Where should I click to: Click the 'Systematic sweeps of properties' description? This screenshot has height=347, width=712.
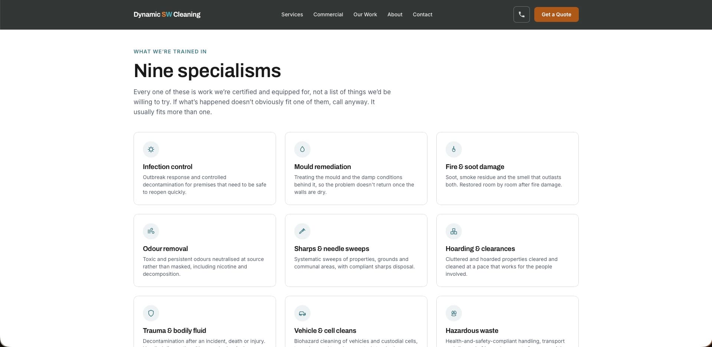click(354, 263)
